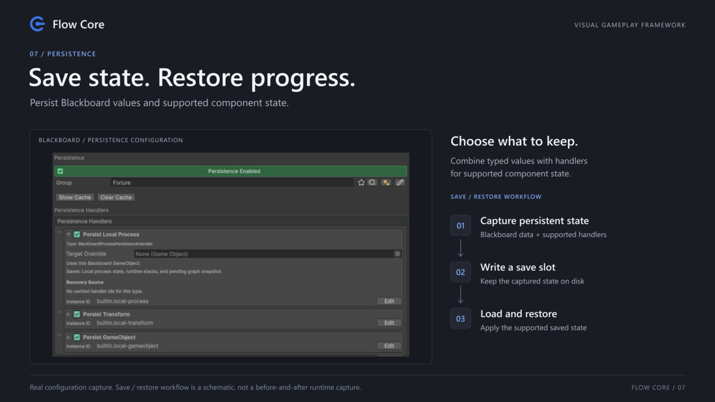Open the object picker for Target Override
Viewport: 715px width, 402px height.
(x=397, y=254)
